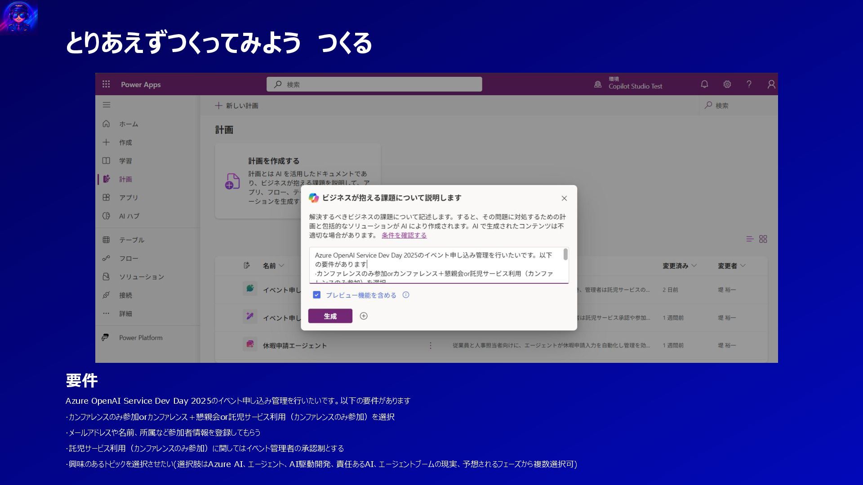
Task: Click the 計画を作成する card icon
Action: coord(232,181)
